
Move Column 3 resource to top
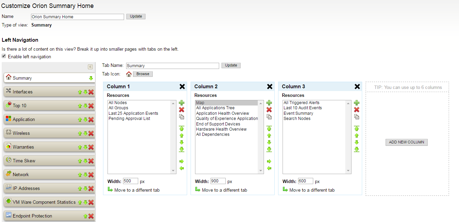point(357,128)
